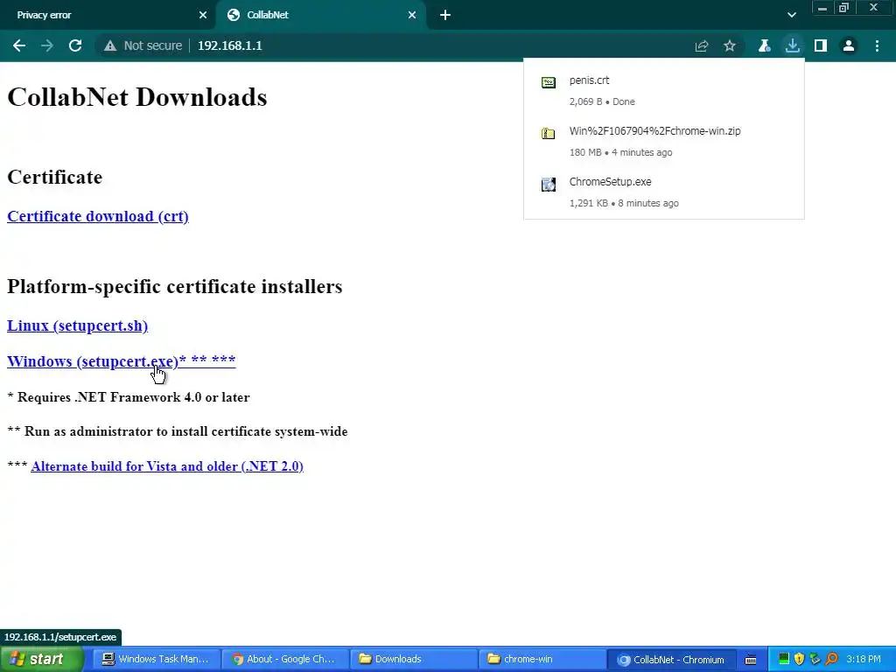Click the chrome-win.zip download entry
Viewport: 896px width, 672px height.
663,141
